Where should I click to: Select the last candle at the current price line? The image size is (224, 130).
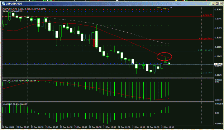click(169, 64)
